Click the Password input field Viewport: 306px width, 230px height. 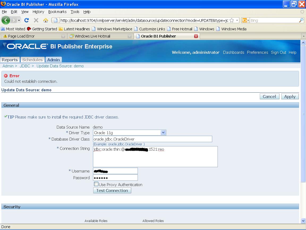click(115, 178)
